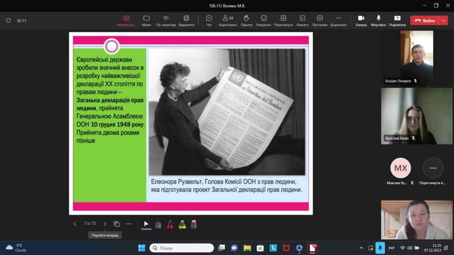
Task: Open the Переглянути view options
Action: pos(283,20)
